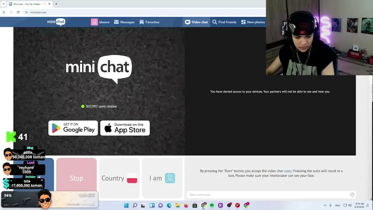Open Windows taskbar search
Screen dimensions: 373x210
135,205
